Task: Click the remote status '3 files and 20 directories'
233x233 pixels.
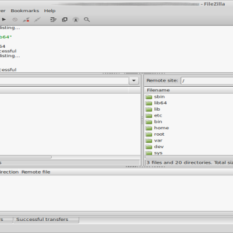Action: pos(179,163)
